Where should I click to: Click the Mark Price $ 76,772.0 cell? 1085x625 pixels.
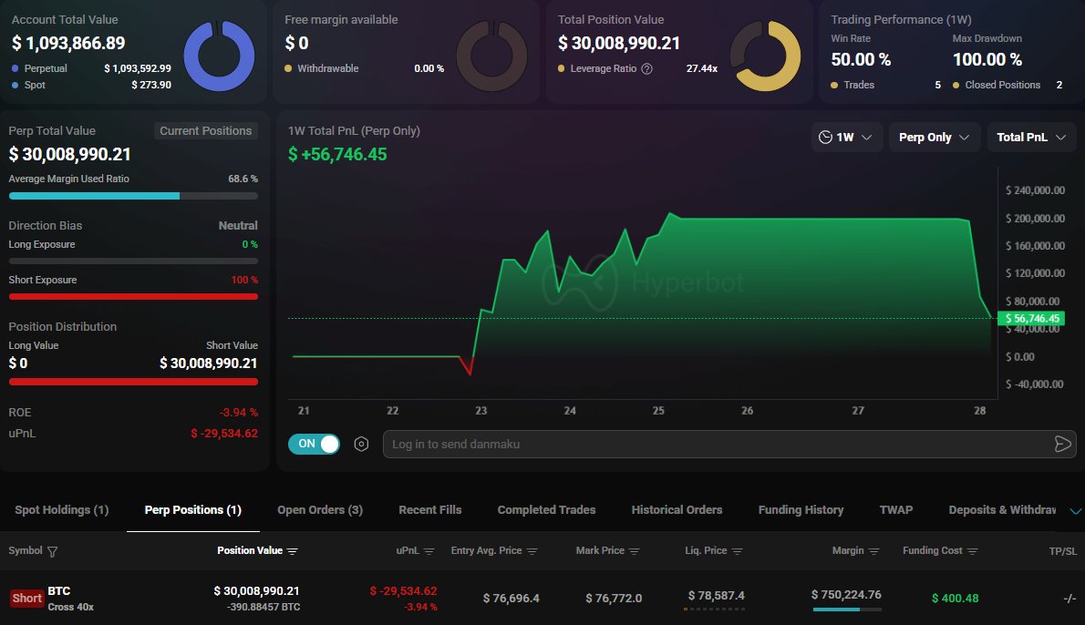click(614, 598)
